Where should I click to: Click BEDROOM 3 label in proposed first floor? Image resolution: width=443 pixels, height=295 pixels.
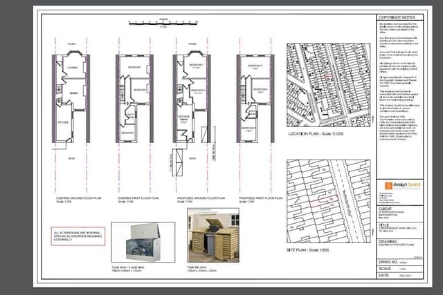pos(255,66)
